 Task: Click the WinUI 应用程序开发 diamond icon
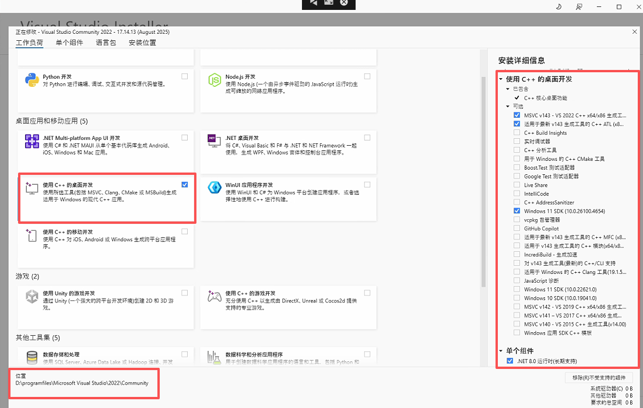point(214,188)
